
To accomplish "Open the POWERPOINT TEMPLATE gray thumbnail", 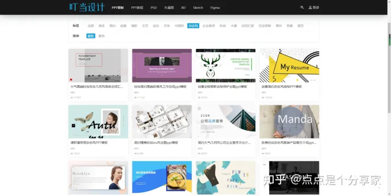I will (x=98, y=66).
